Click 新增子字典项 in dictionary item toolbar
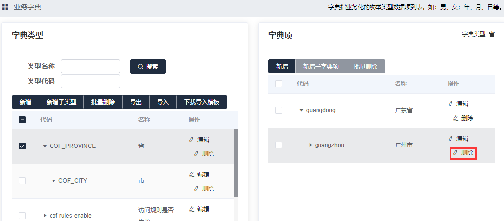 [321, 67]
